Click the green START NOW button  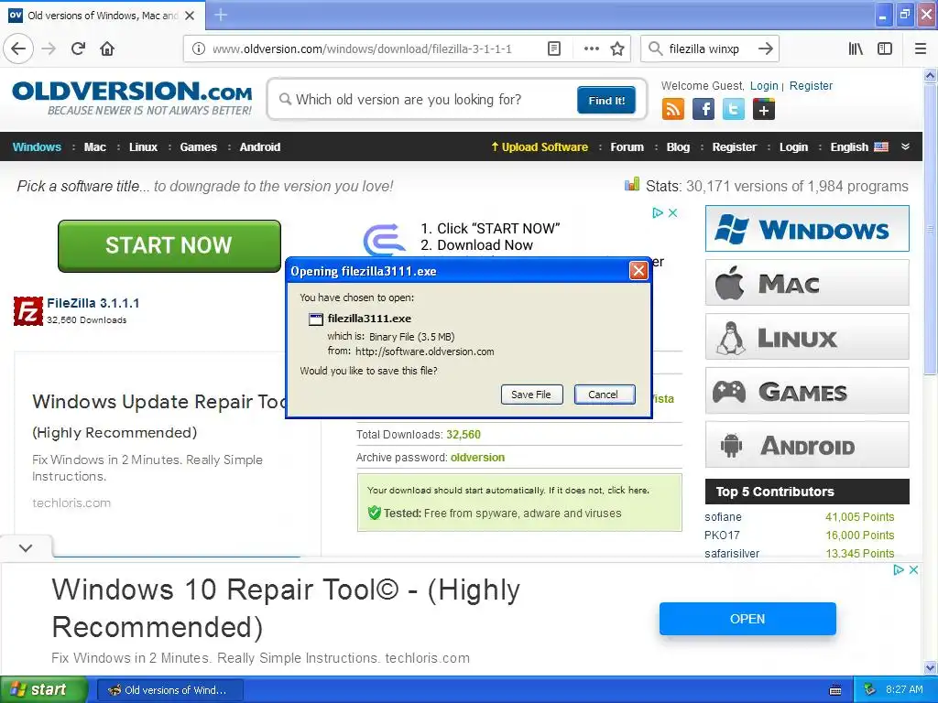(x=169, y=245)
